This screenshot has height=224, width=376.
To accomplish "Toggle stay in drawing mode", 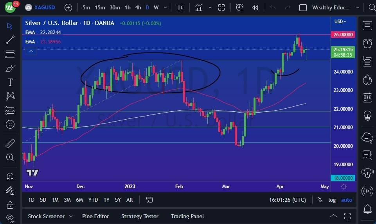I will tap(10, 191).
